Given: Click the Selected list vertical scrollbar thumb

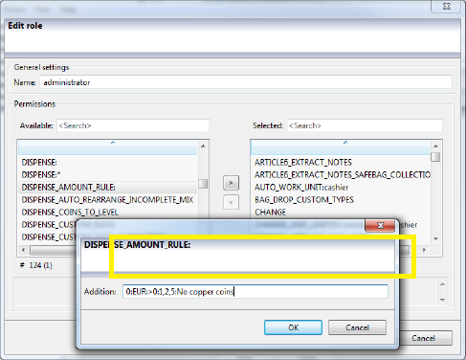Looking at the screenshot, I should coord(435,157).
